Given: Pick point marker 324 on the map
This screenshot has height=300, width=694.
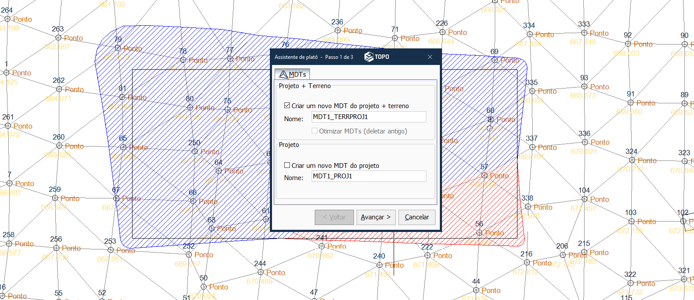Looking at the screenshot, I should [x=632, y=160].
